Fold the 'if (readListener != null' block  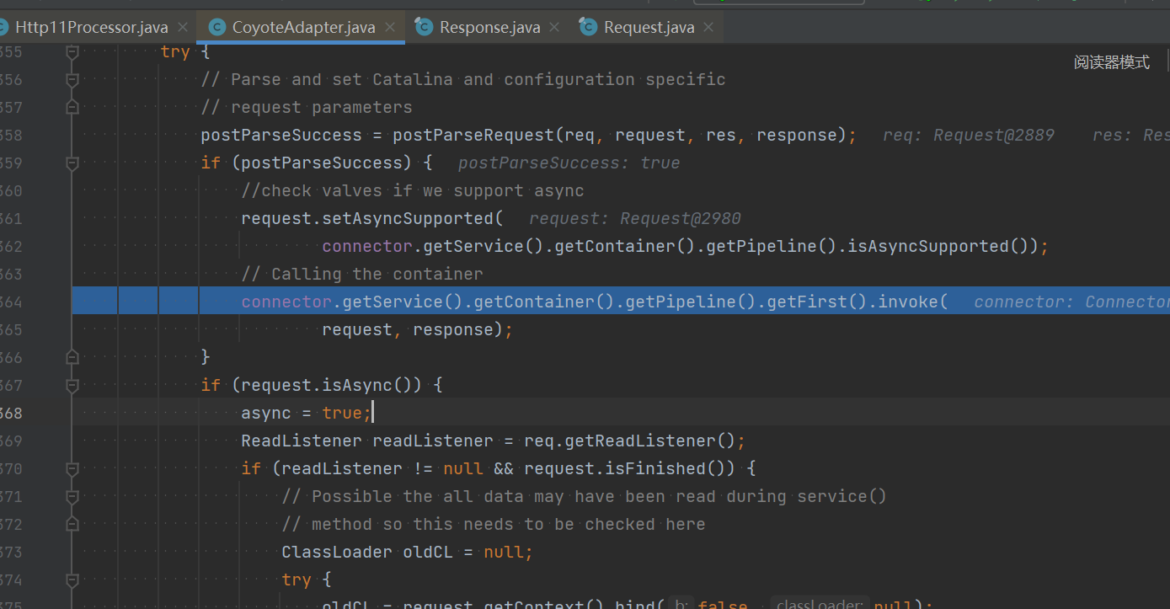[72, 469]
